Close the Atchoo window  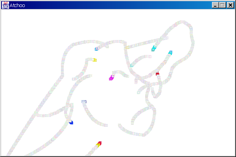pos(230,5)
